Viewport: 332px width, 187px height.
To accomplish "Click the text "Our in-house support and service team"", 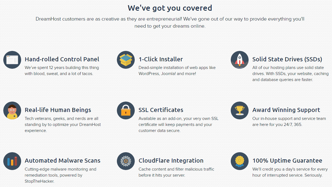I will coord(289,119).
